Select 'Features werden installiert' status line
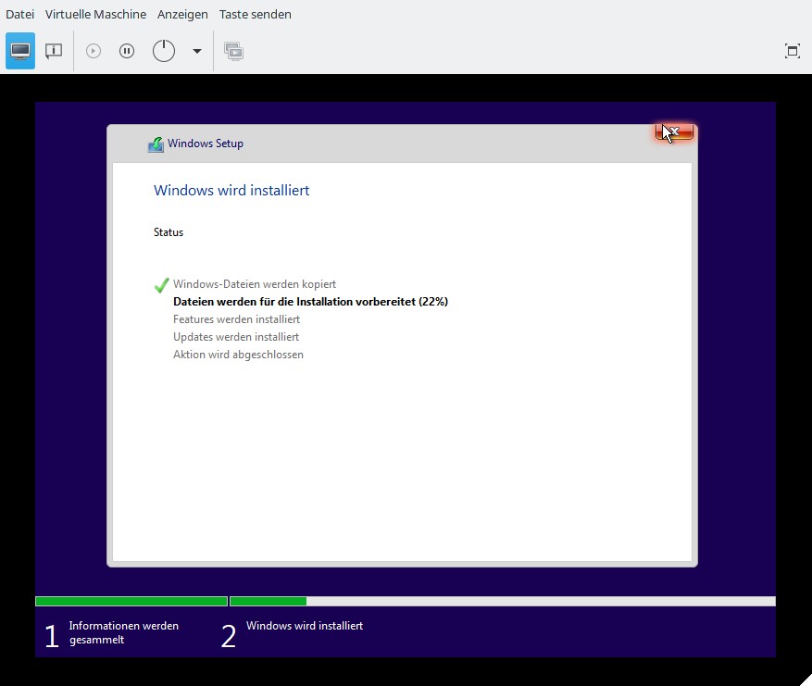The image size is (812, 686). 236,318
